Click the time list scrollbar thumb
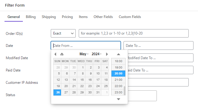Screen dimensions: 198x112 (x=125, y=91)
